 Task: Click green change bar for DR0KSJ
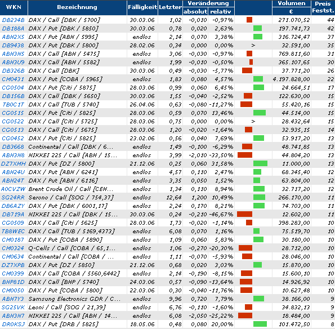[260, 324]
